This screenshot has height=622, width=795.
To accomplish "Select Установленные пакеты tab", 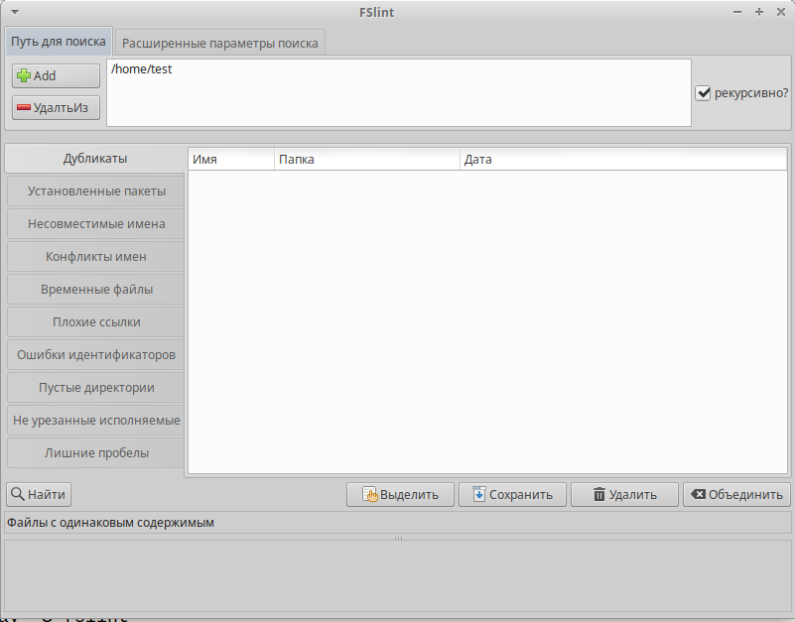I will pyautogui.click(x=96, y=191).
